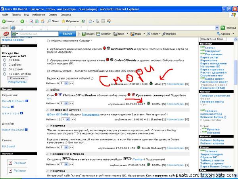Open the address bar dropdown arrow

click(x=217, y=28)
